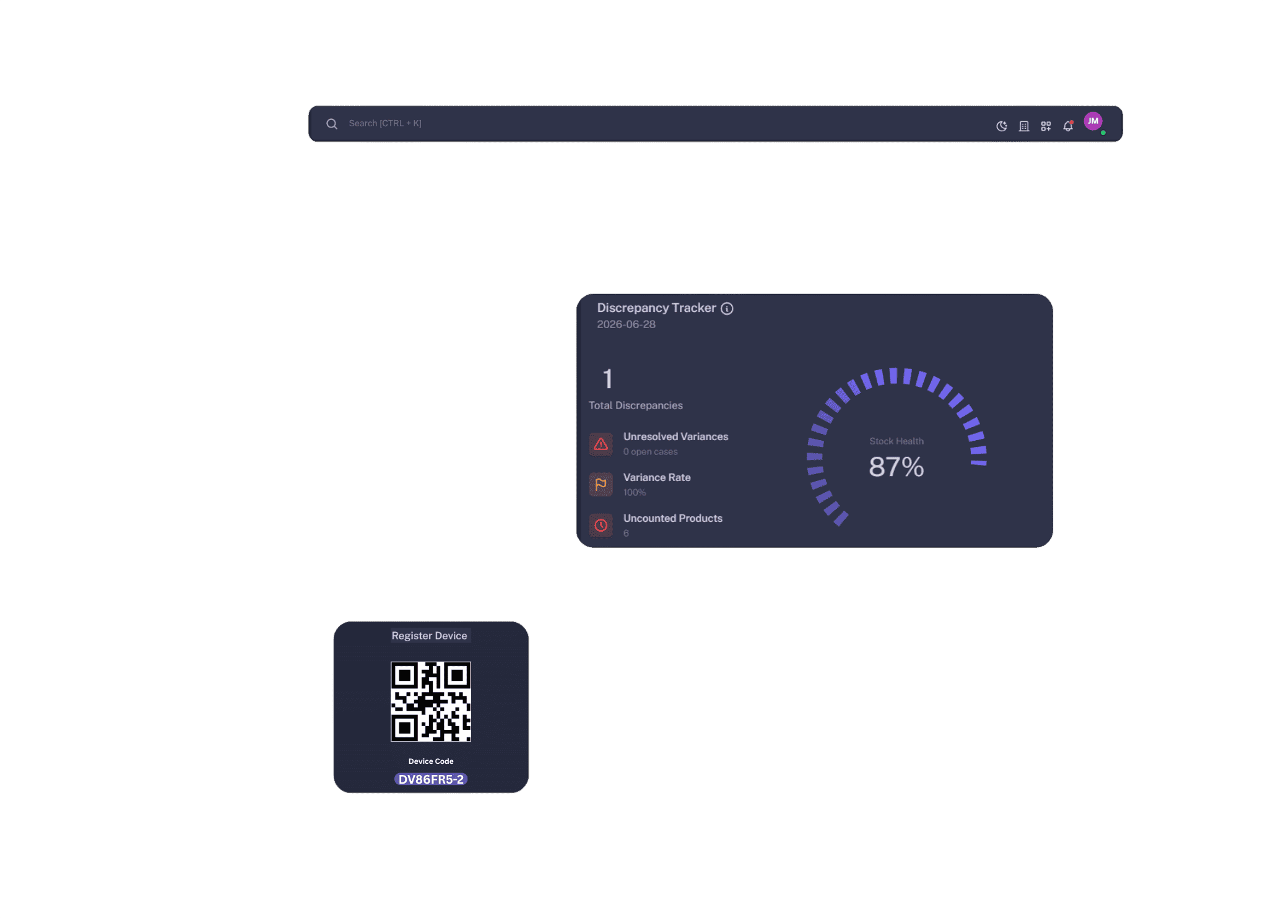Click the Unresolved Variances label

(x=675, y=436)
